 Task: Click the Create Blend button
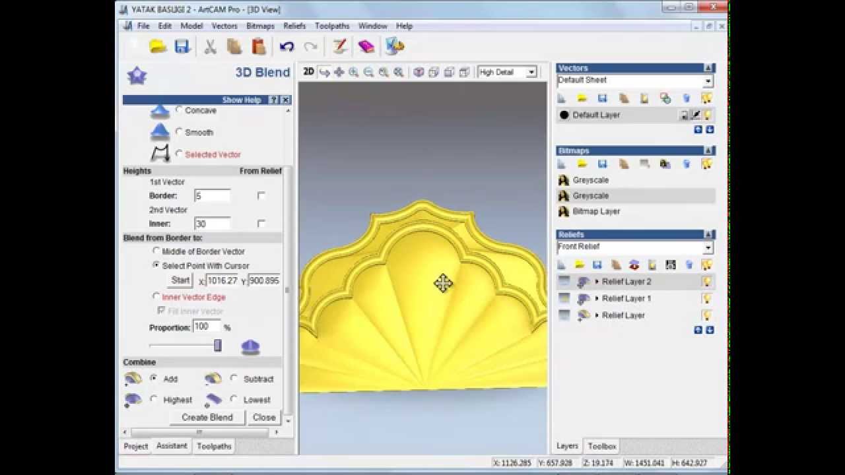(x=207, y=418)
